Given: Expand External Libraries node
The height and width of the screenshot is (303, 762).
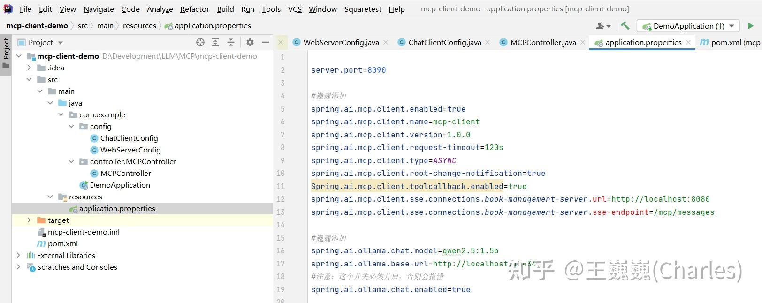Looking at the screenshot, I should click(x=19, y=255).
